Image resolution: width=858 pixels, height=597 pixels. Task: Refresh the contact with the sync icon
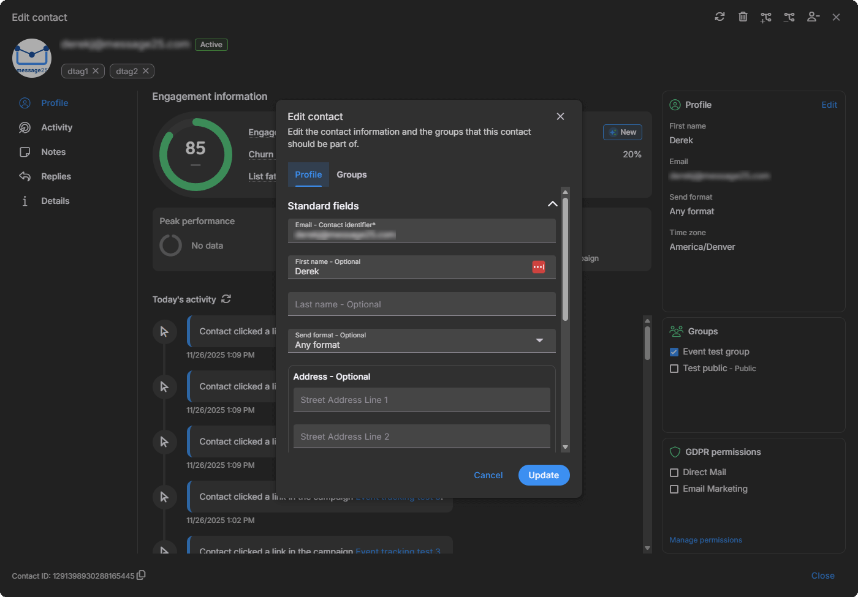(719, 17)
